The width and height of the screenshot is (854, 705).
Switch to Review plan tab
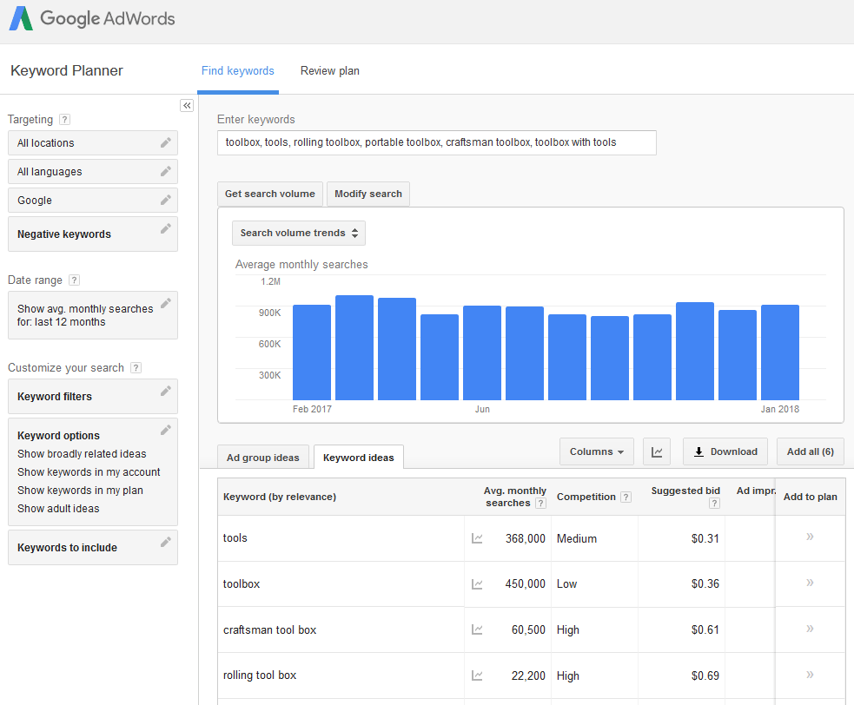click(330, 71)
